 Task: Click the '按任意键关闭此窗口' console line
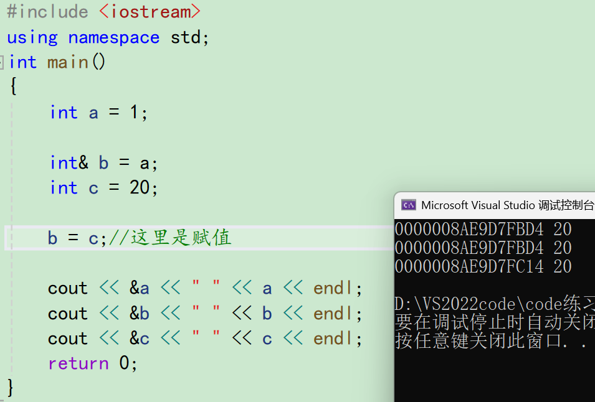(491, 340)
